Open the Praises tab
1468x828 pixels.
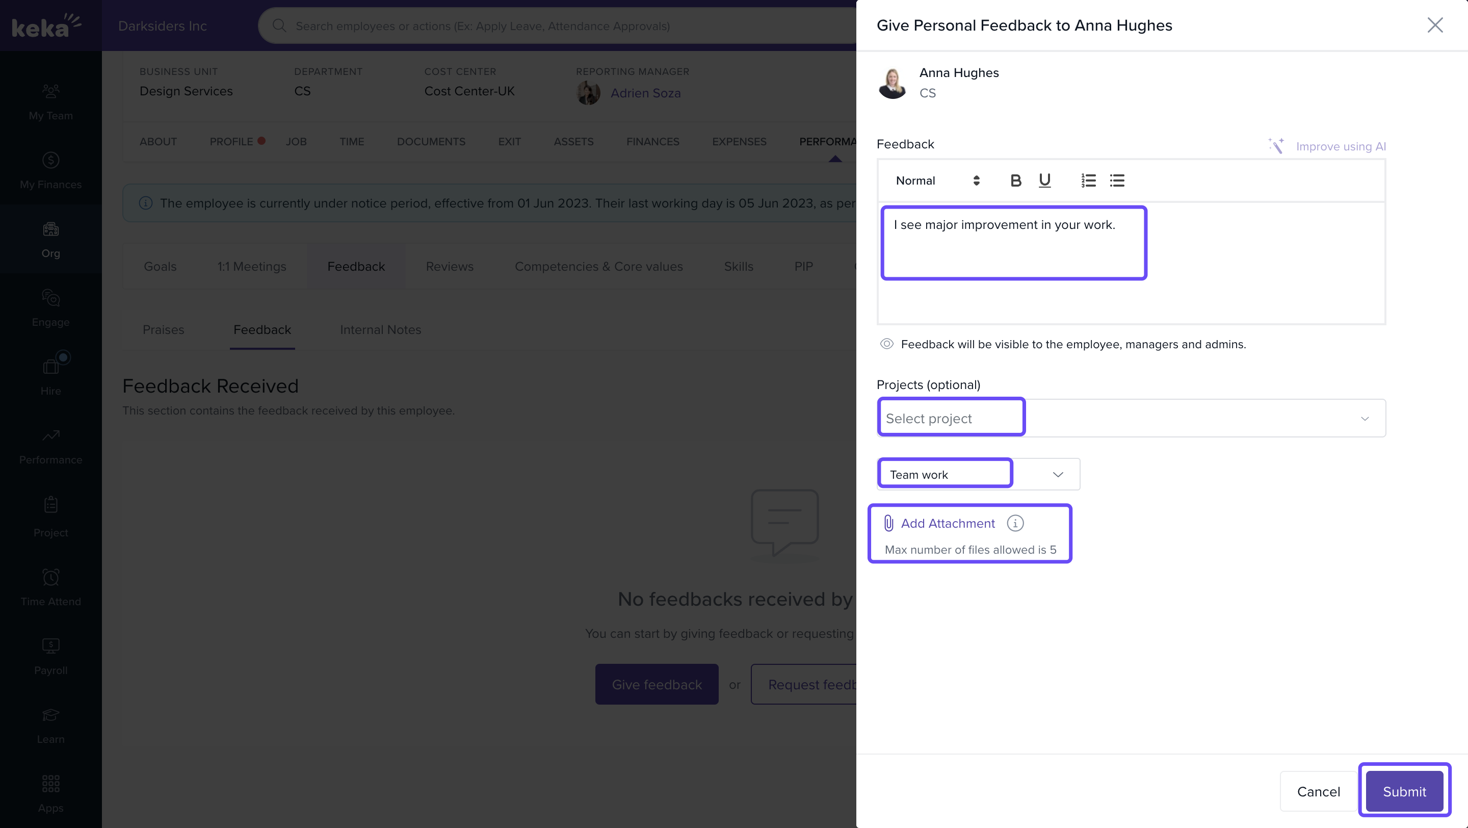[163, 329]
